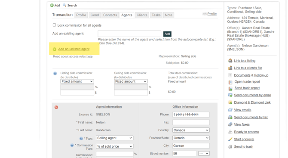
Task: Click the Follow-up link
Action: tap(261, 75)
